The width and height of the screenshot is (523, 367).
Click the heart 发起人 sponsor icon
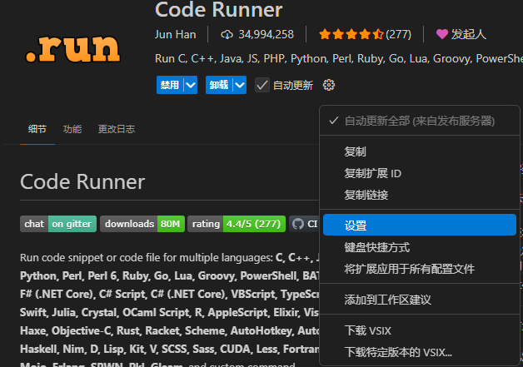(441, 34)
